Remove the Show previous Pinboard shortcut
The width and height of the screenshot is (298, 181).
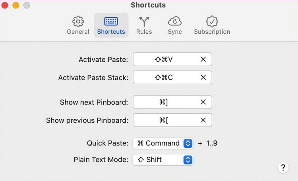click(x=203, y=120)
